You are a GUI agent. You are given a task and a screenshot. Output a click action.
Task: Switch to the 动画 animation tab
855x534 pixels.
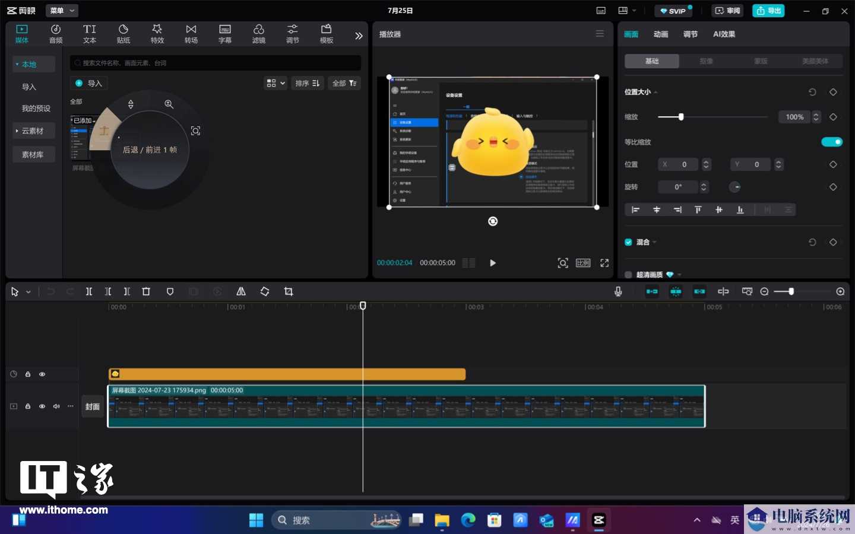[661, 34]
